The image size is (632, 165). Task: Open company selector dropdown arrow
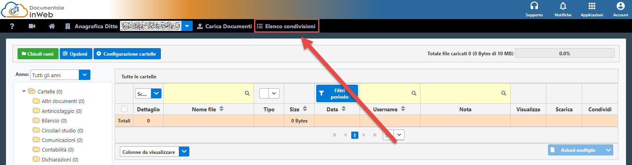tap(187, 26)
